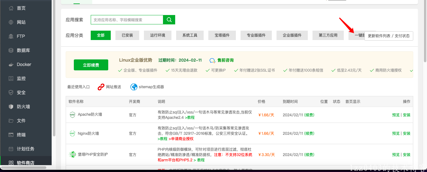Click the Apache防火墙 software name

click(x=90, y=114)
